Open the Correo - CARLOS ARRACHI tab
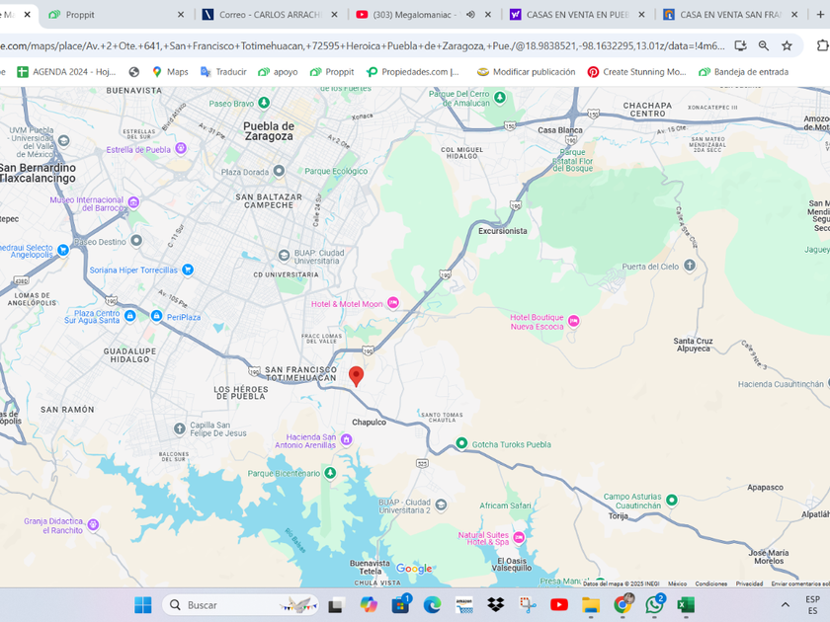Image resolution: width=830 pixels, height=622 pixels. [x=270, y=15]
